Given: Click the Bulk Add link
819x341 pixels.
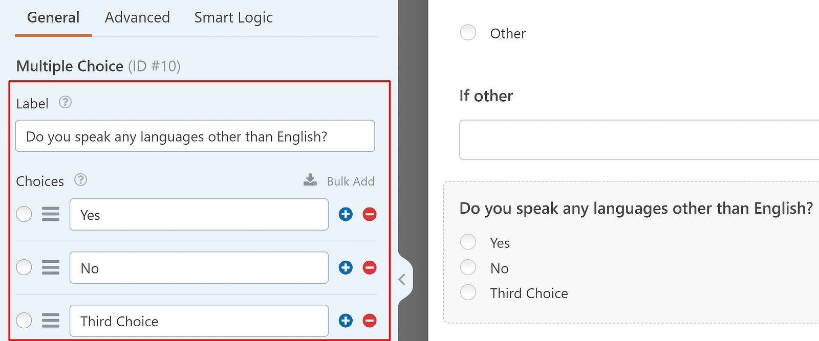Looking at the screenshot, I should coord(351,181).
